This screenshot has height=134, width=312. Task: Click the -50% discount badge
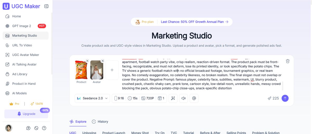[x=45, y=110]
